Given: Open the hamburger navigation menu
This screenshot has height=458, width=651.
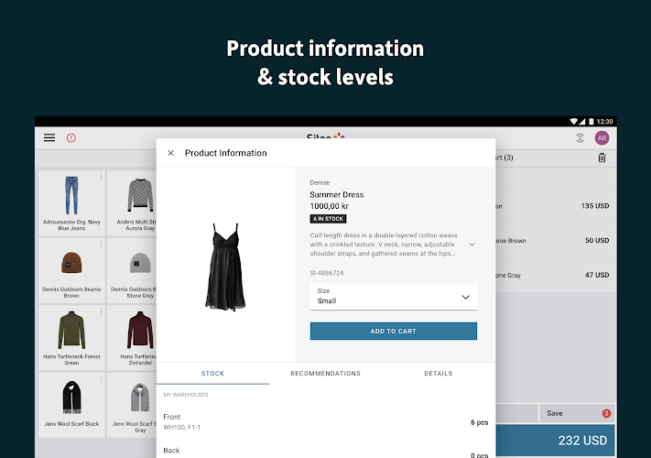Looking at the screenshot, I should point(49,138).
